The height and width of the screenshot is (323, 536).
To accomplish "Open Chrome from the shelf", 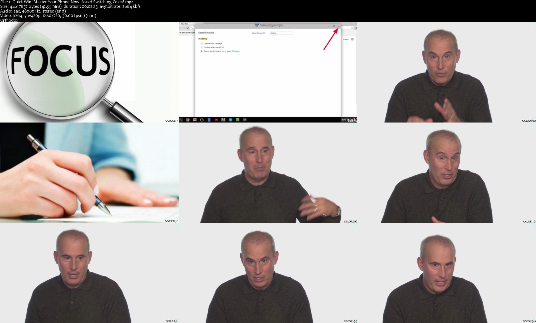I will pyautogui.click(x=188, y=120).
